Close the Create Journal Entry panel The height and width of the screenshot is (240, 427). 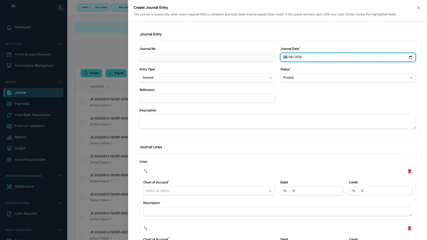pyautogui.click(x=418, y=8)
